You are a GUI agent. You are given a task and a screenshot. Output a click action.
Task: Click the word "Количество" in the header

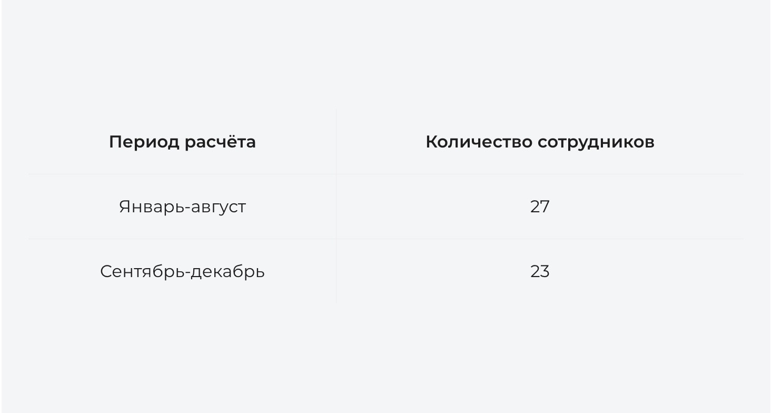(478, 142)
